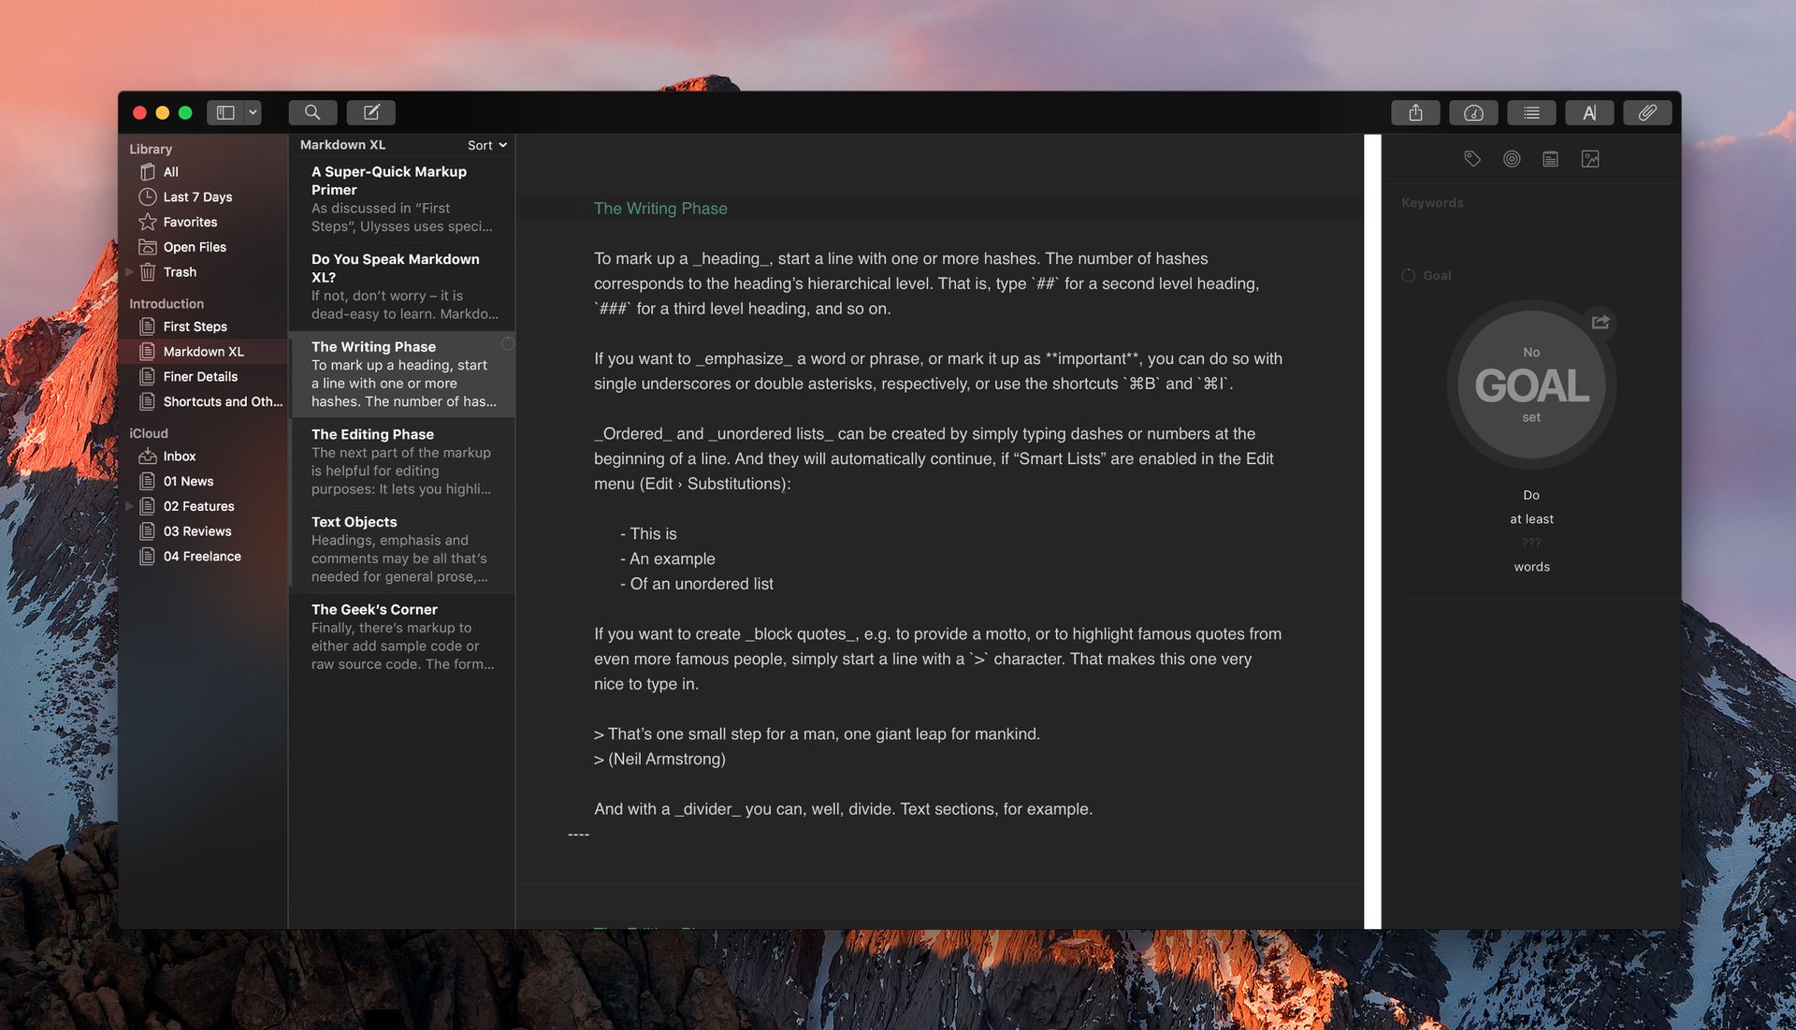Screen dimensions: 1796x1030
Task: Click the goal target icon in attachments panel
Action: (x=1511, y=159)
